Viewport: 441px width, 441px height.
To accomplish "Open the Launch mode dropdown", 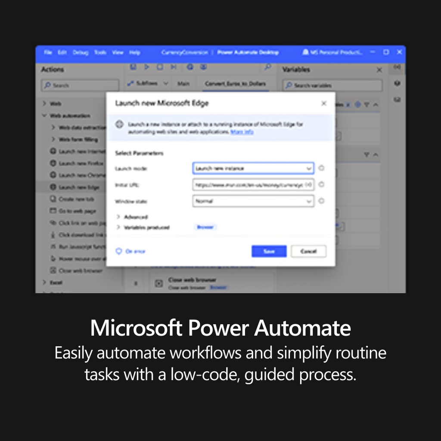I will click(253, 168).
